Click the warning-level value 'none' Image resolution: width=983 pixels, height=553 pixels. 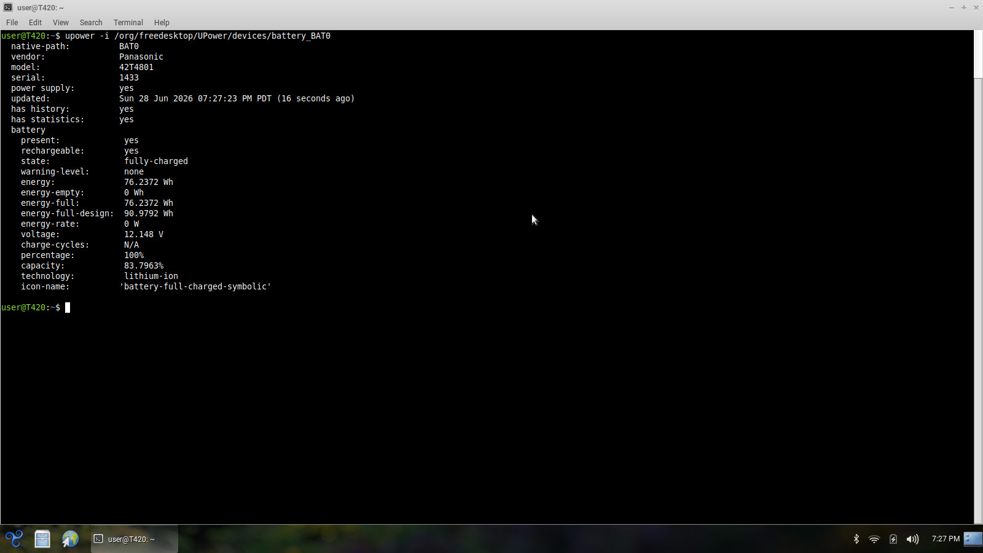134,171
